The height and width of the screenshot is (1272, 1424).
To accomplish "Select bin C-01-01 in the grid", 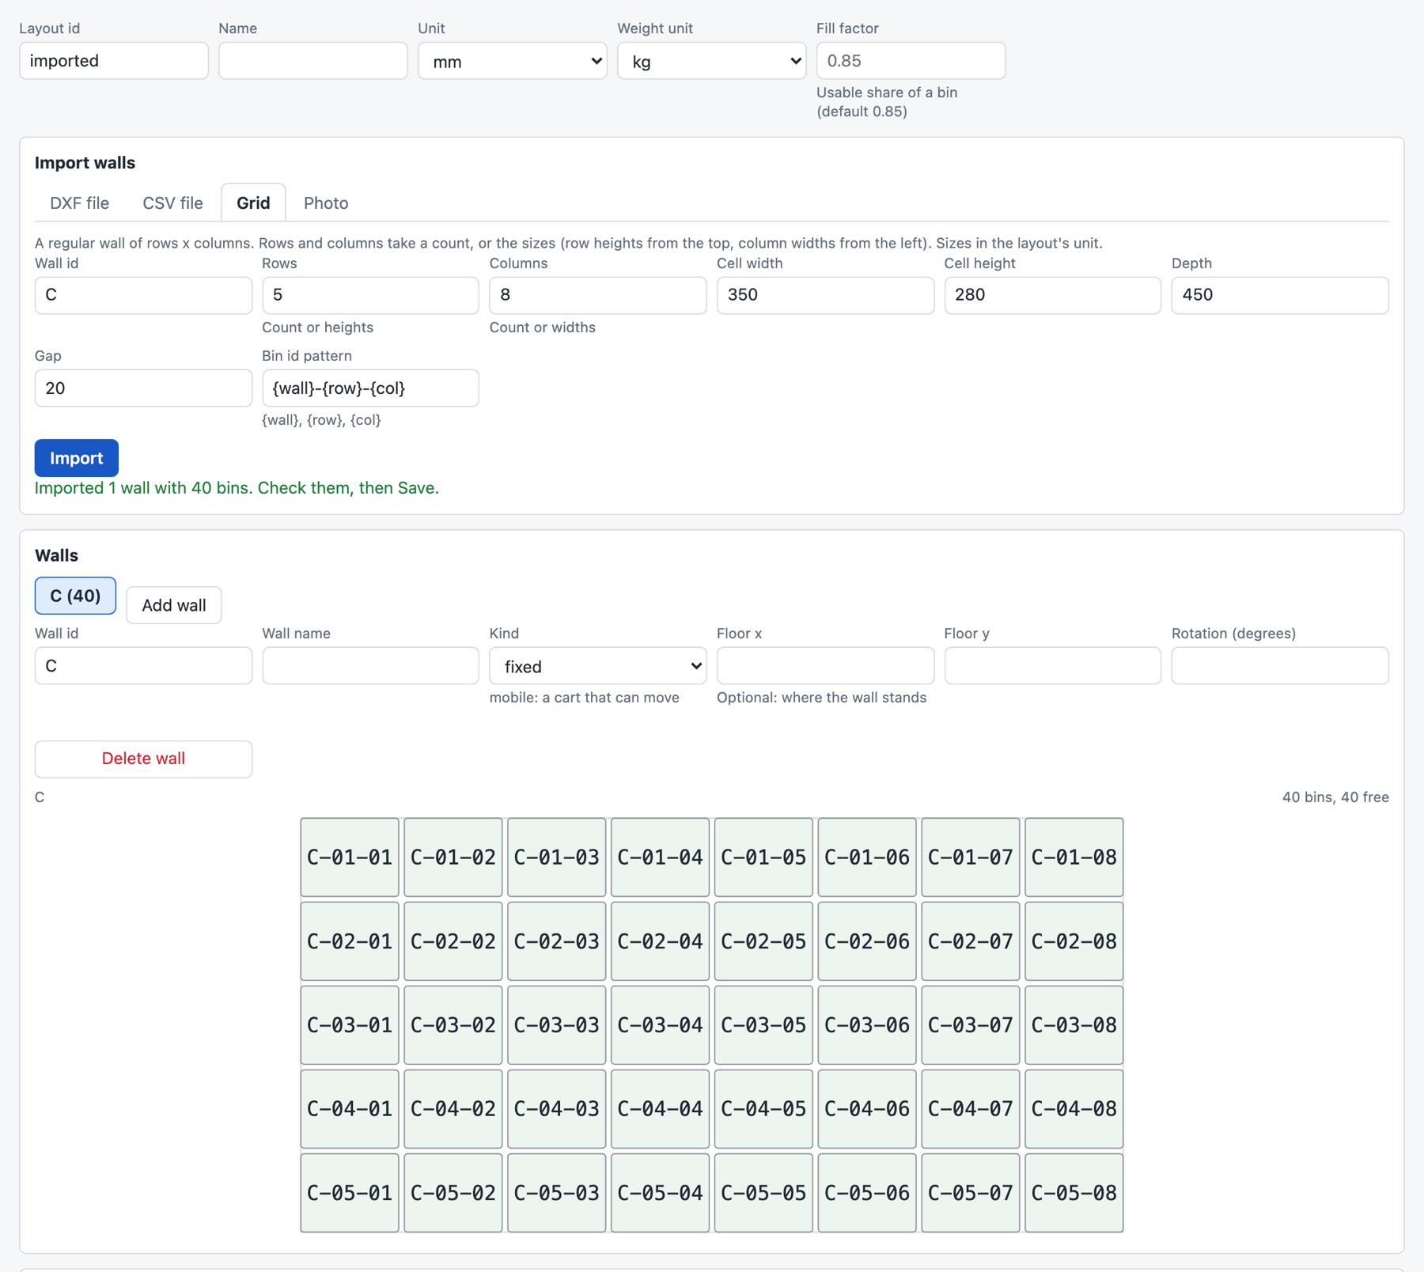I will (350, 857).
